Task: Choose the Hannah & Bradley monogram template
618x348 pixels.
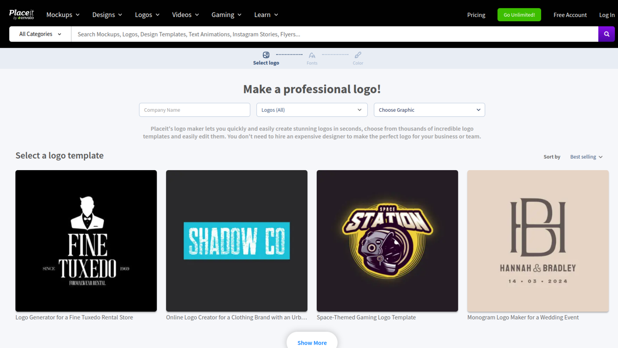Action: click(538, 241)
